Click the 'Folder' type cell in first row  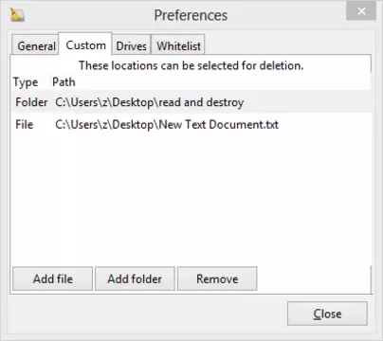(31, 102)
